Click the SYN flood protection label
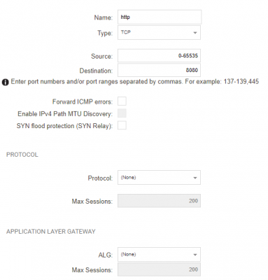Image resolution: width=268 pixels, height=280 pixels. coord(64,126)
